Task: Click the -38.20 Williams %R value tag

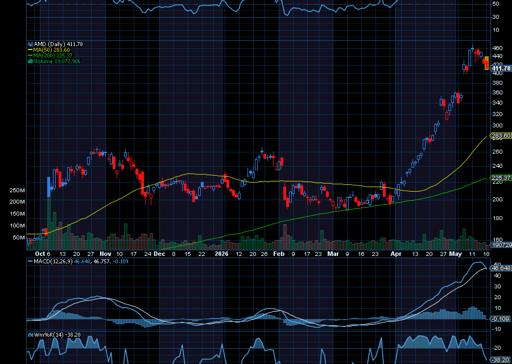Action: (x=500, y=360)
